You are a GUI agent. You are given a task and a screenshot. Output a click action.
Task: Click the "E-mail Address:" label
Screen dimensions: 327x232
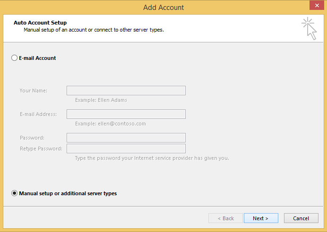38,114
